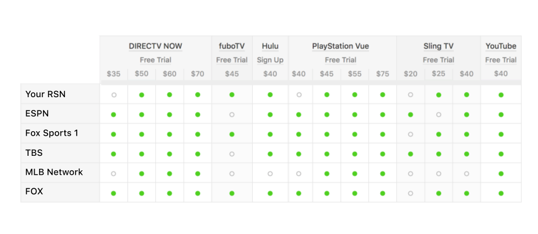Click the DIRECTV NOW Free Trial link
The width and height of the screenshot is (538, 234).
point(155,60)
